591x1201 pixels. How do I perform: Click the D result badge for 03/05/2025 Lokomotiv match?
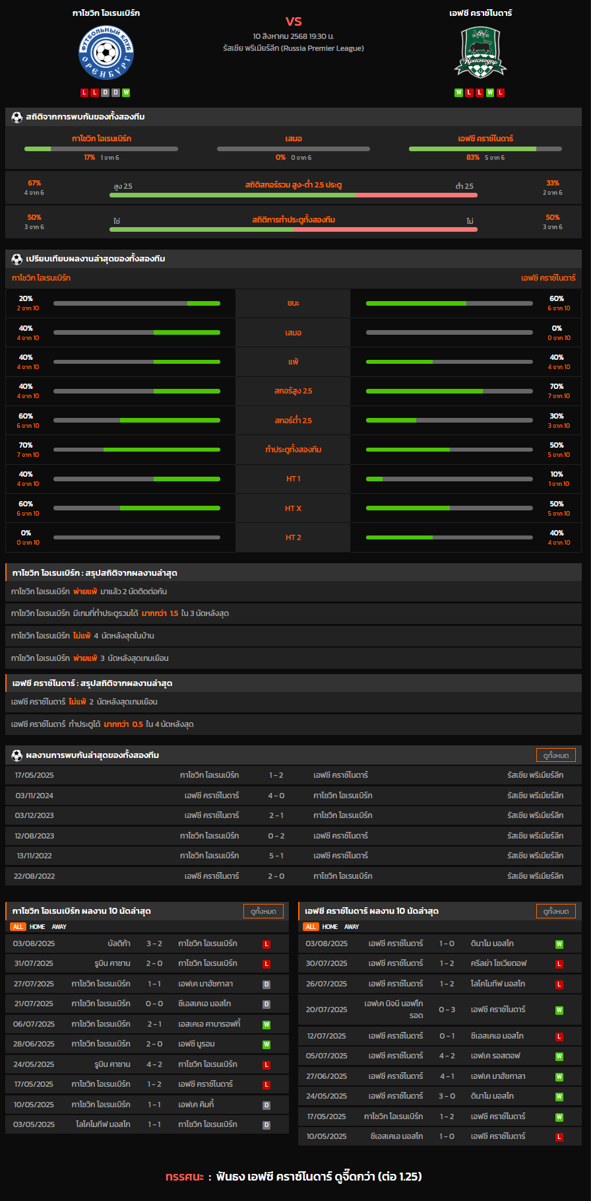coord(266,1125)
